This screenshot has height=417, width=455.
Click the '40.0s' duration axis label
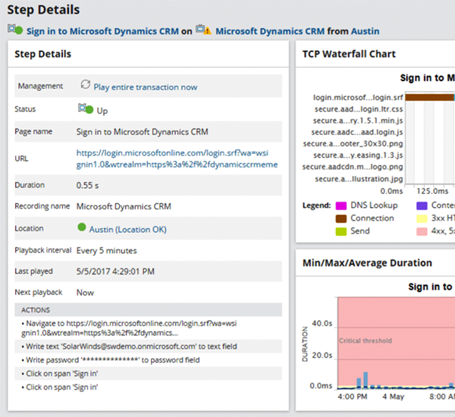coord(322,324)
